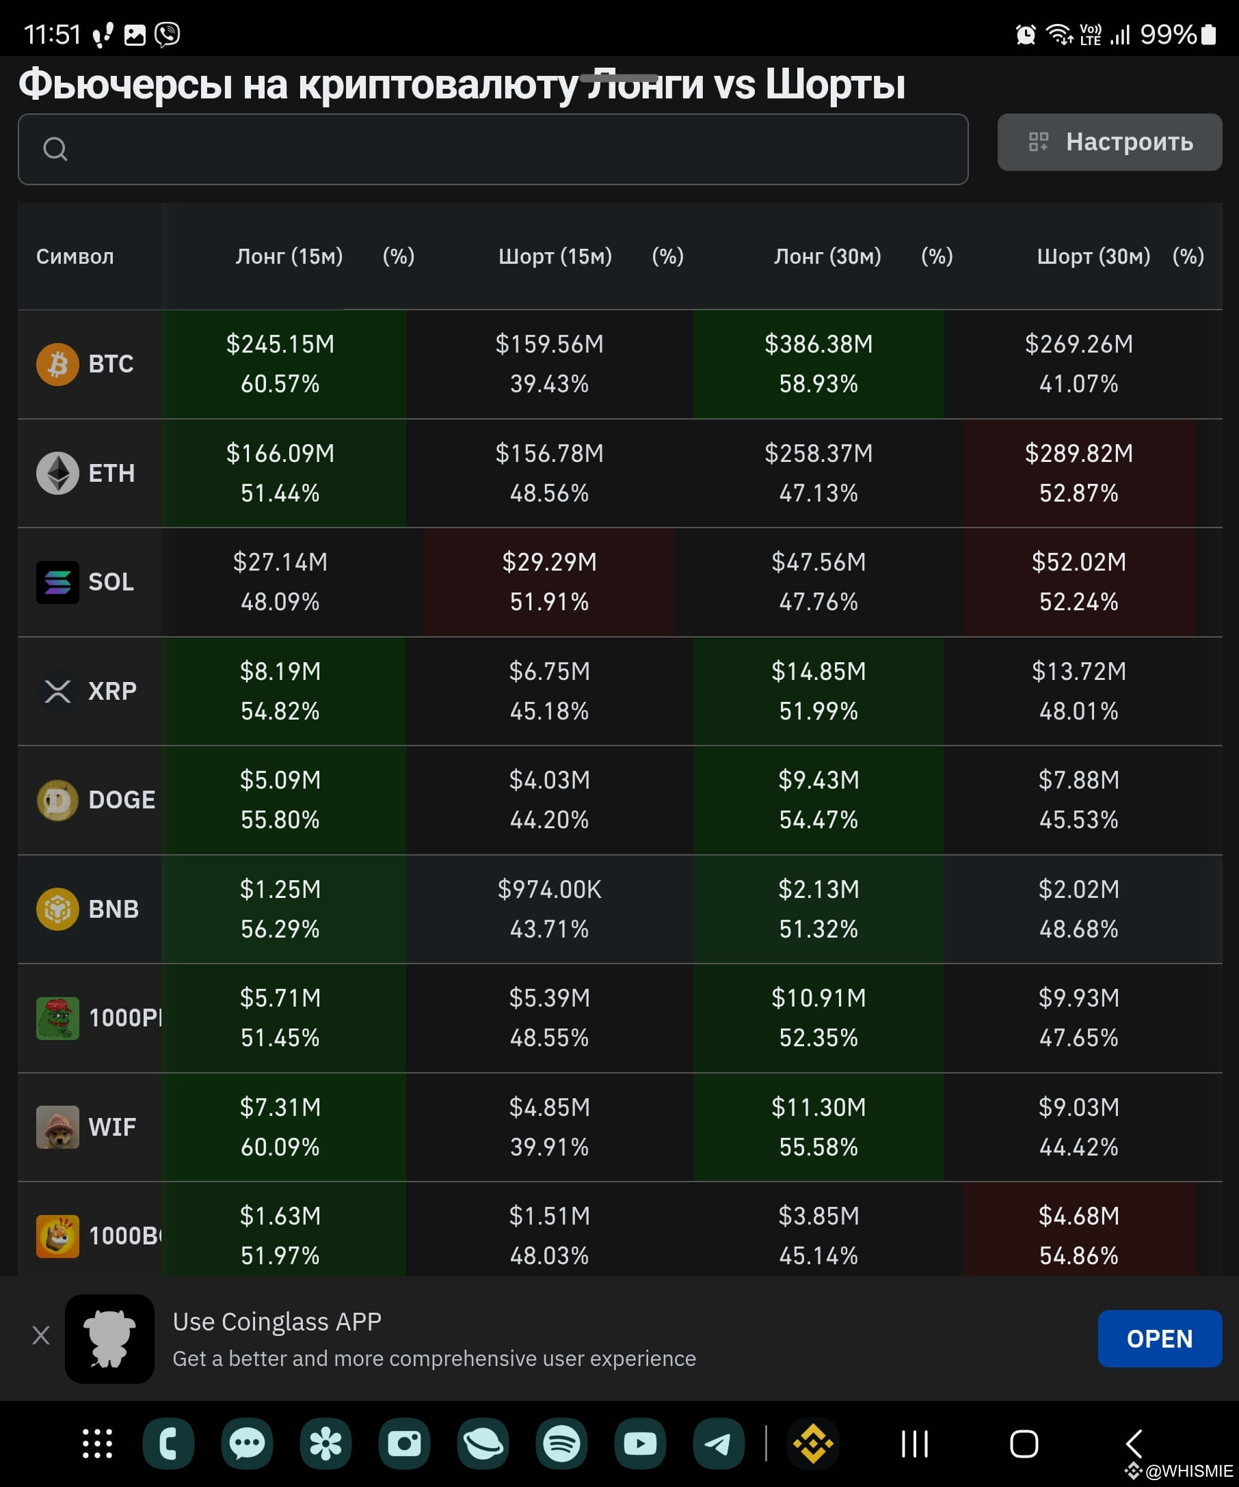1239x1487 pixels.
Task: Tap the alarm icon in status bar
Action: pos(1026,34)
